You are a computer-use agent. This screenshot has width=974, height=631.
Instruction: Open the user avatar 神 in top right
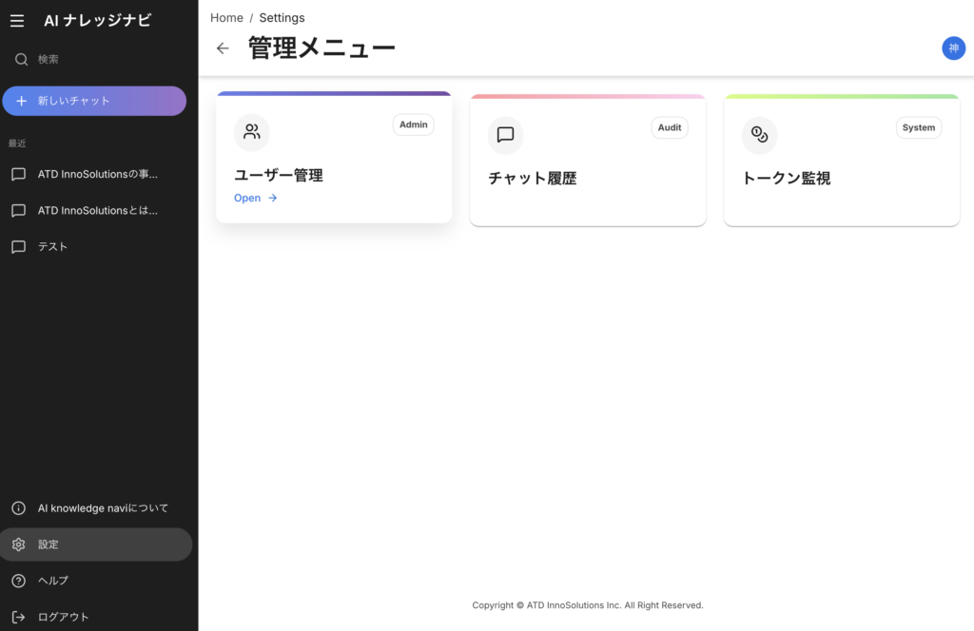[x=953, y=48]
